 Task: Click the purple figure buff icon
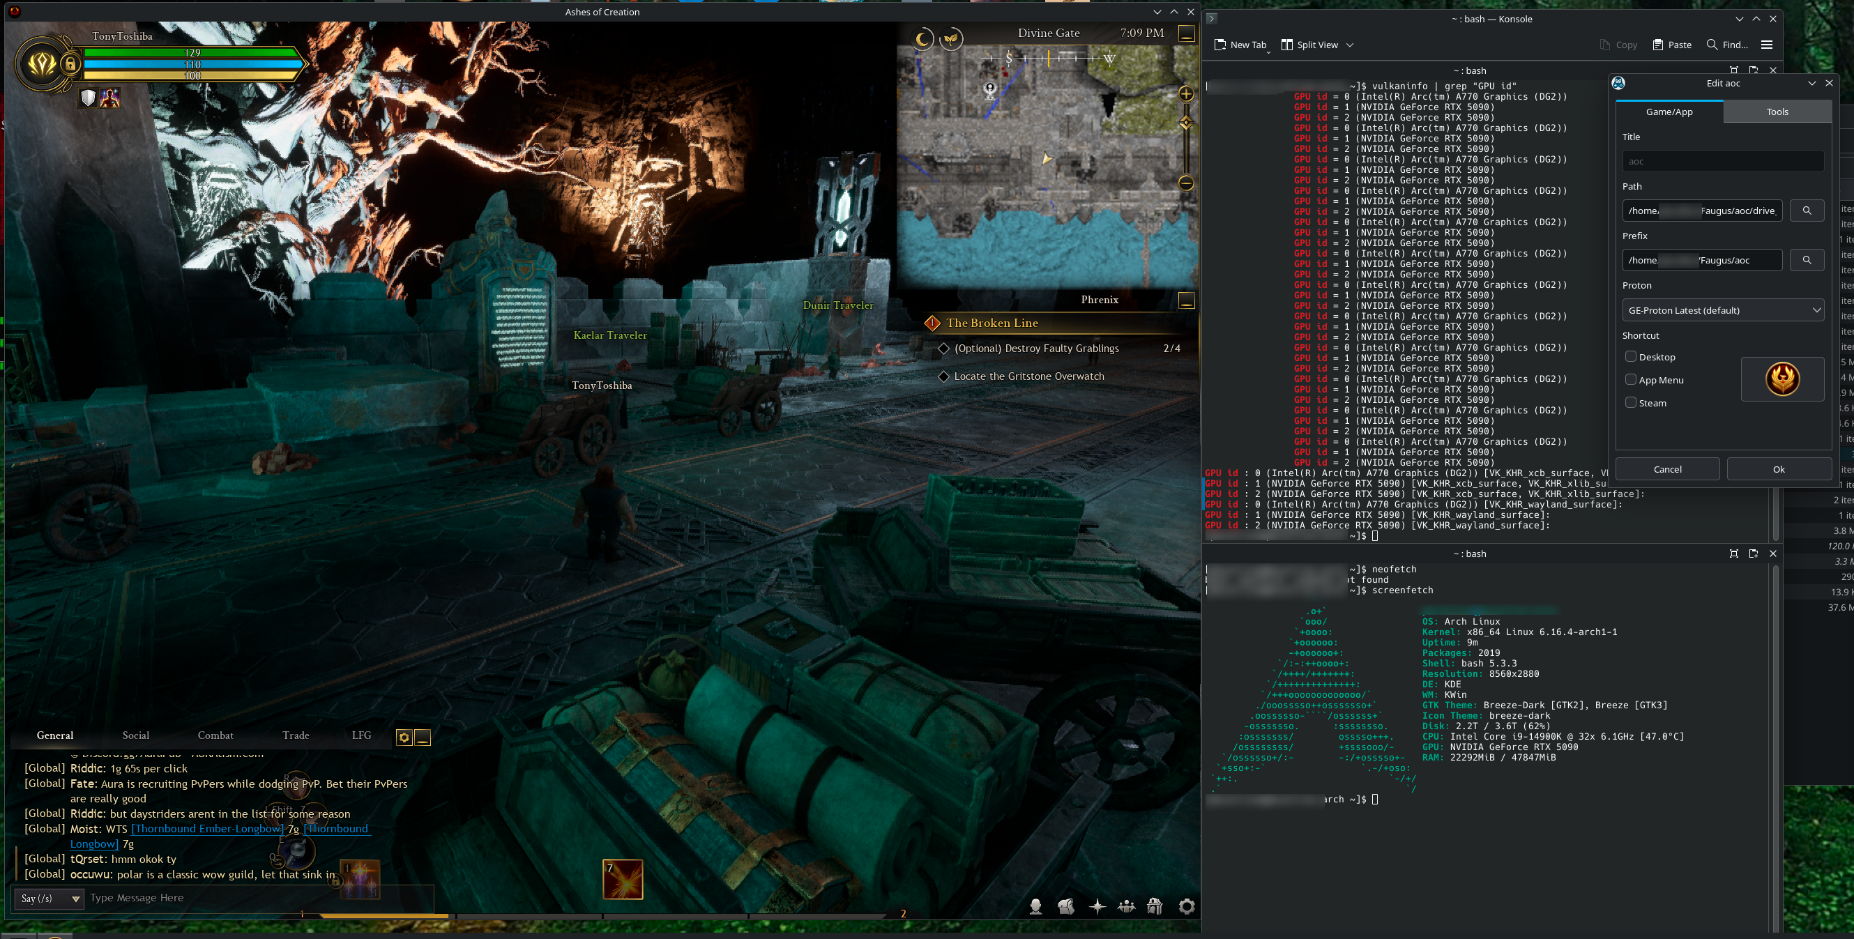[110, 98]
